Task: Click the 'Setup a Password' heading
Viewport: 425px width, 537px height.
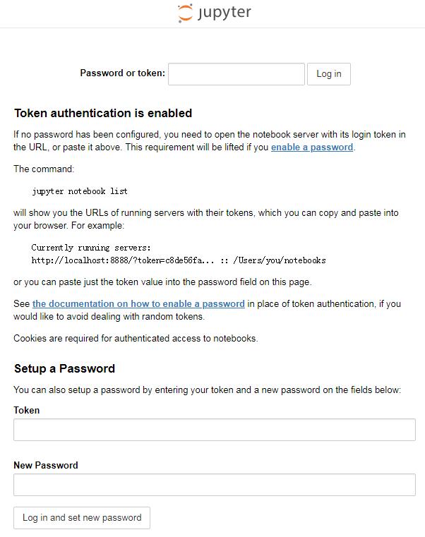Action: 64,368
